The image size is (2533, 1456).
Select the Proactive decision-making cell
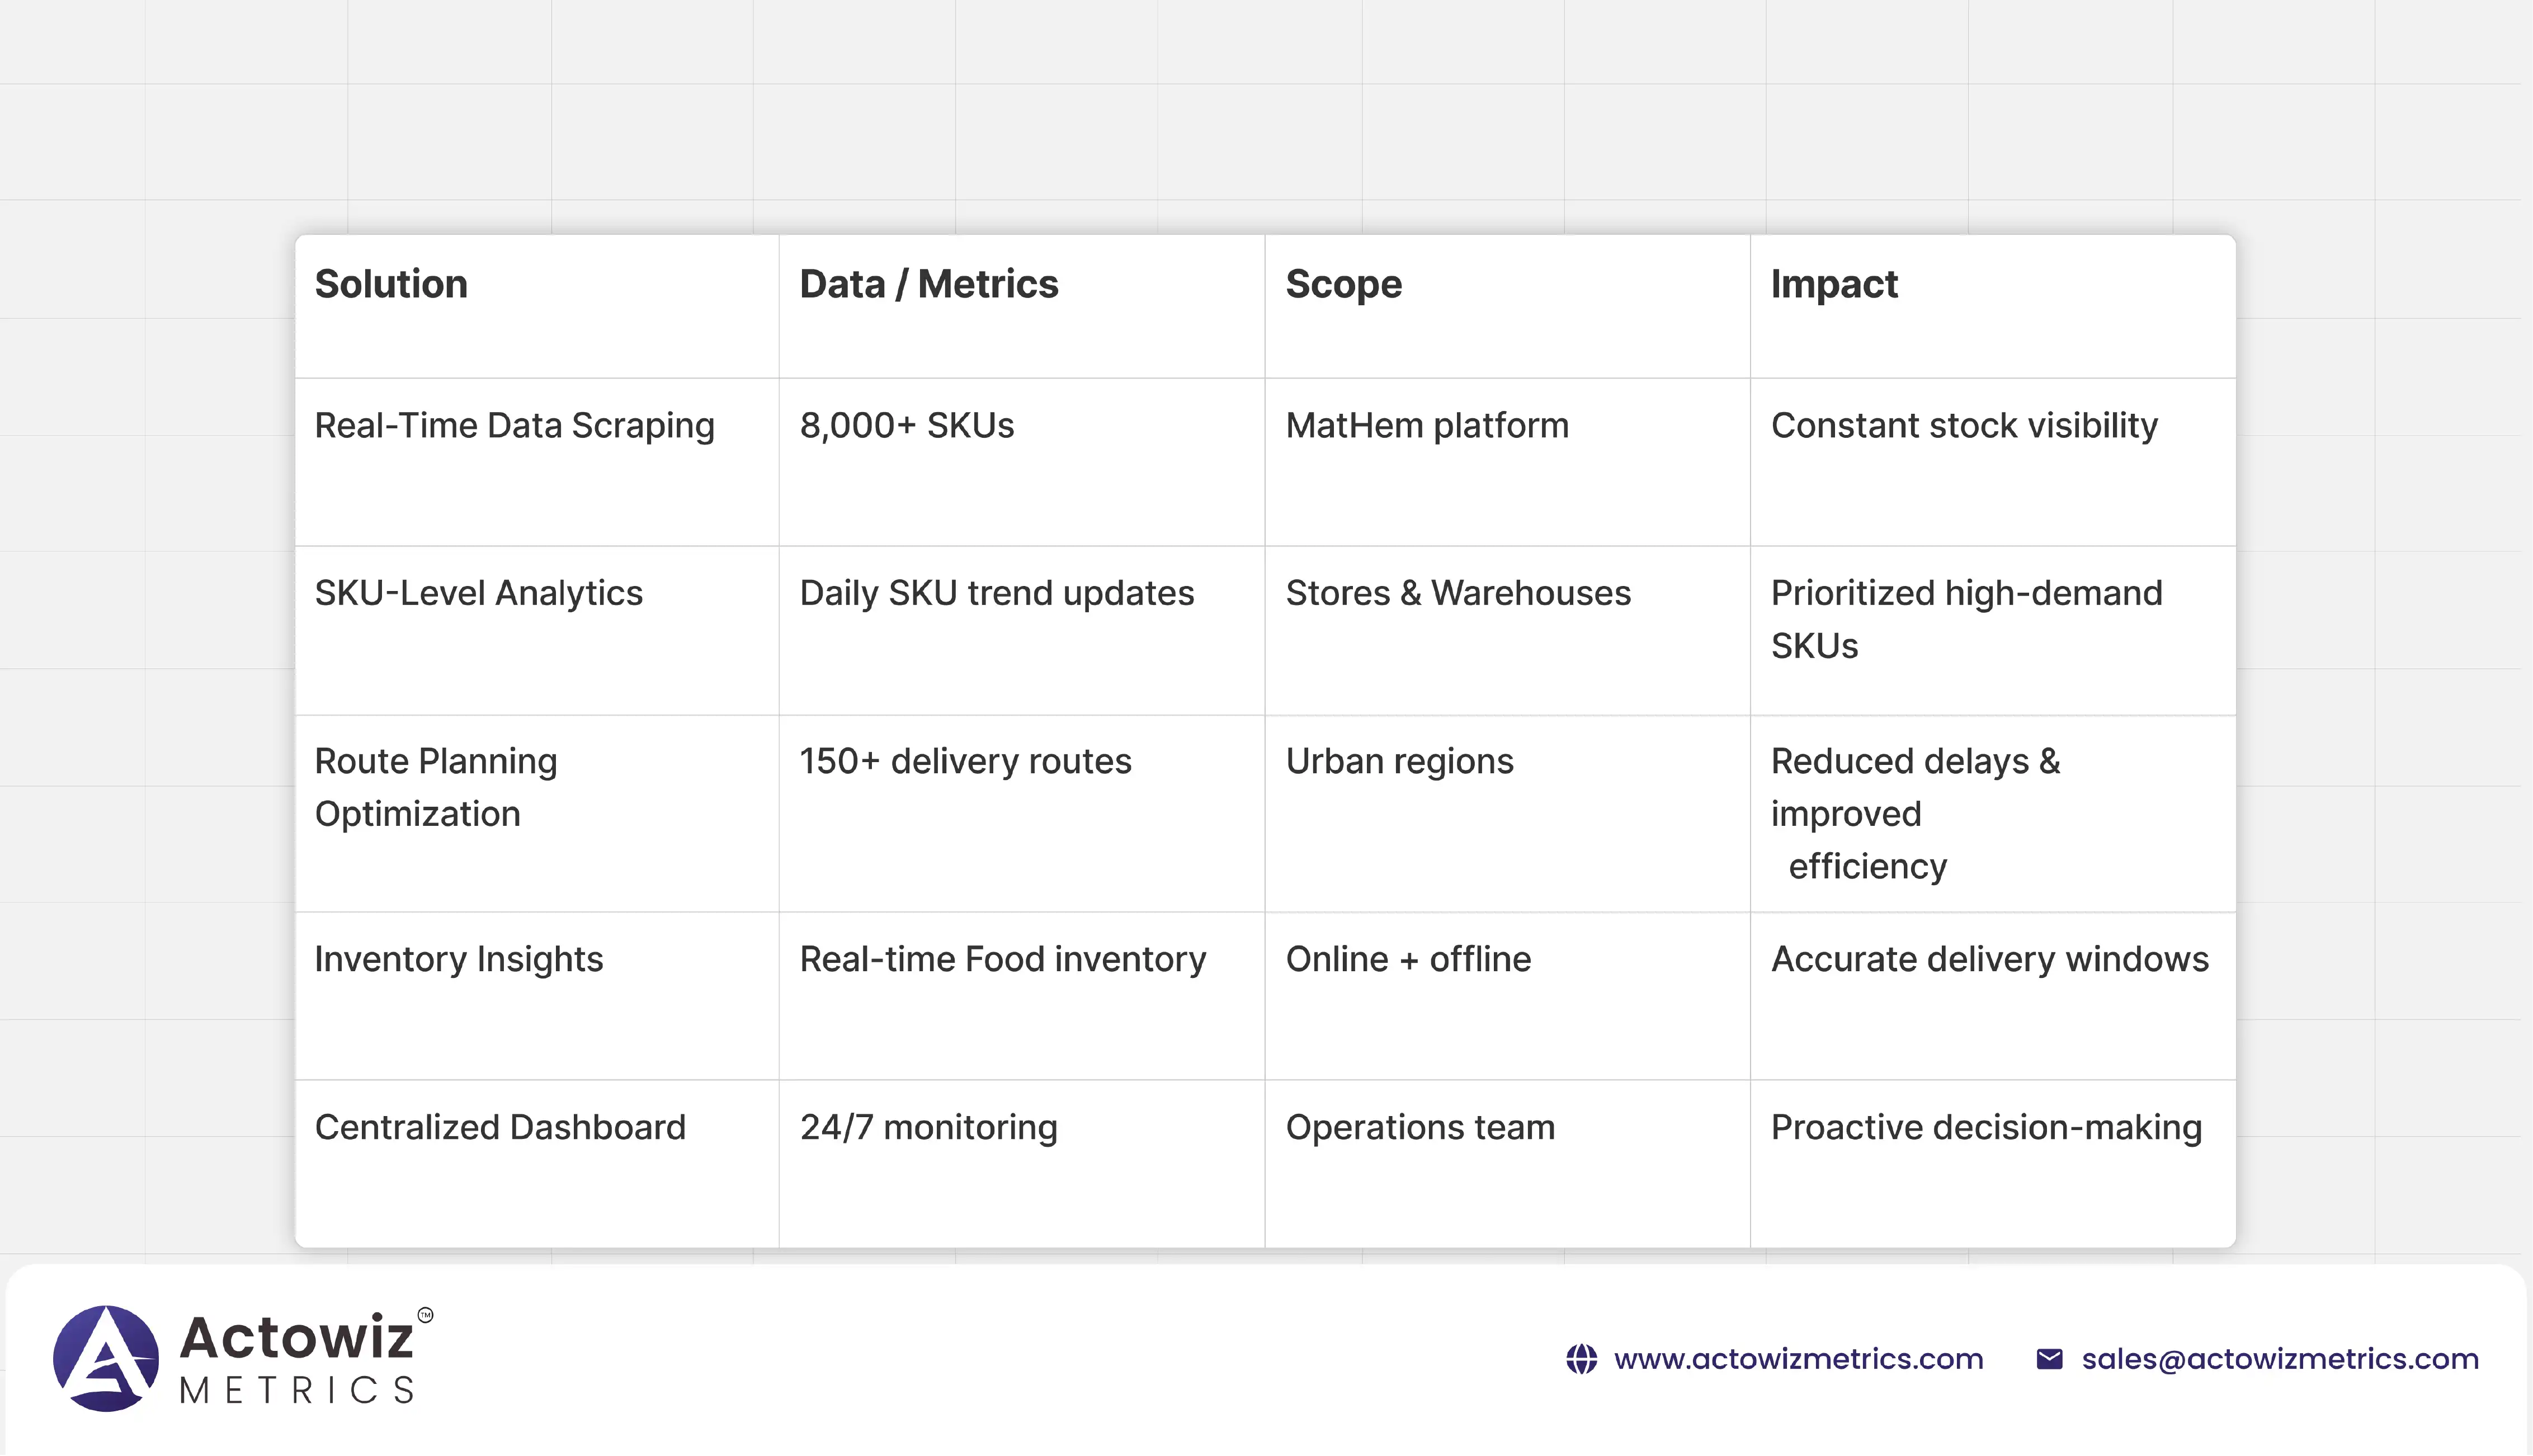coord(1985,1128)
